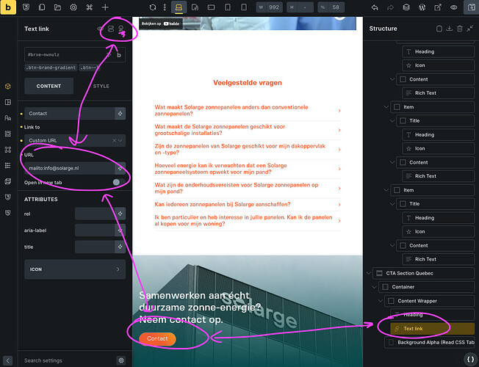Clear the Custom URL selection with the X
Image resolution: width=479 pixels, height=367 pixels.
point(115,140)
